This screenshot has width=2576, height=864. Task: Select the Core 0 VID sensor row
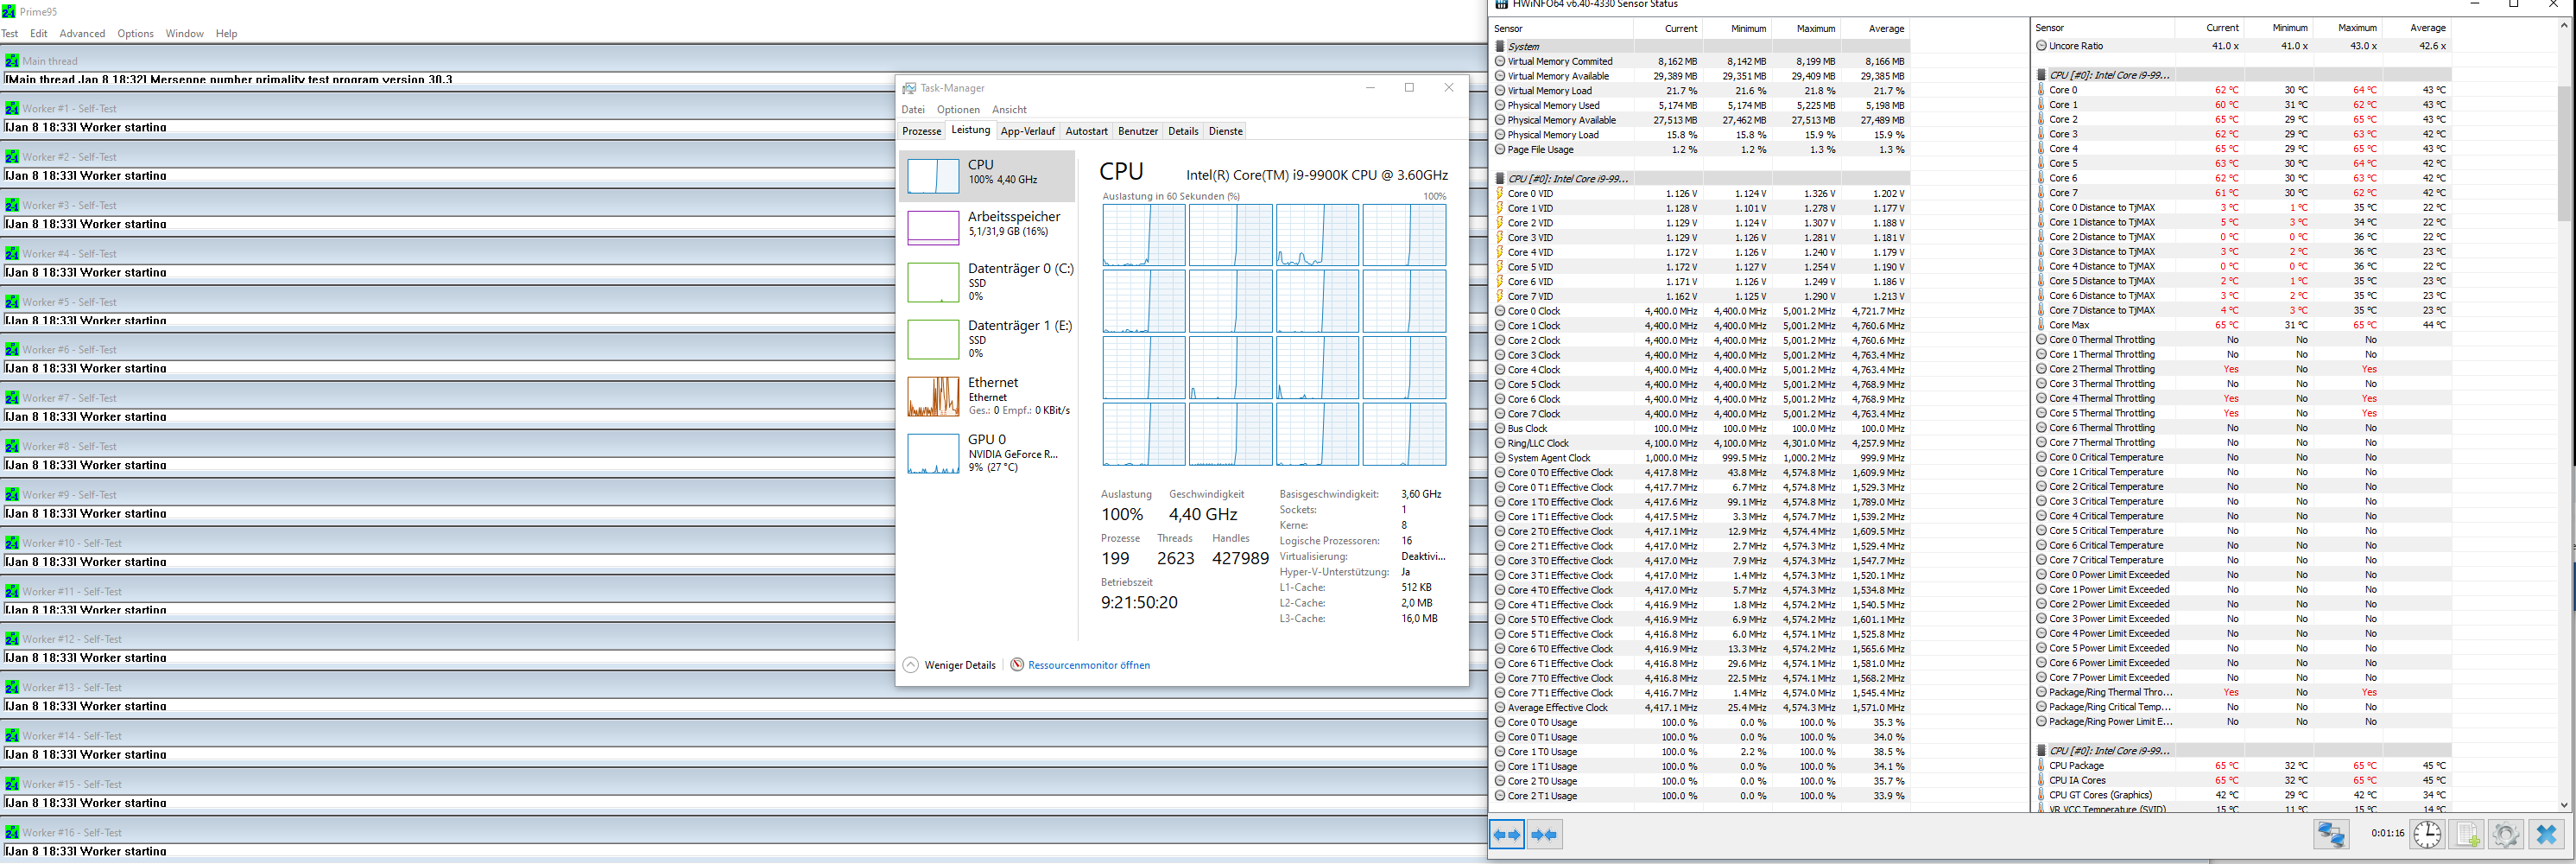[x=1701, y=194]
